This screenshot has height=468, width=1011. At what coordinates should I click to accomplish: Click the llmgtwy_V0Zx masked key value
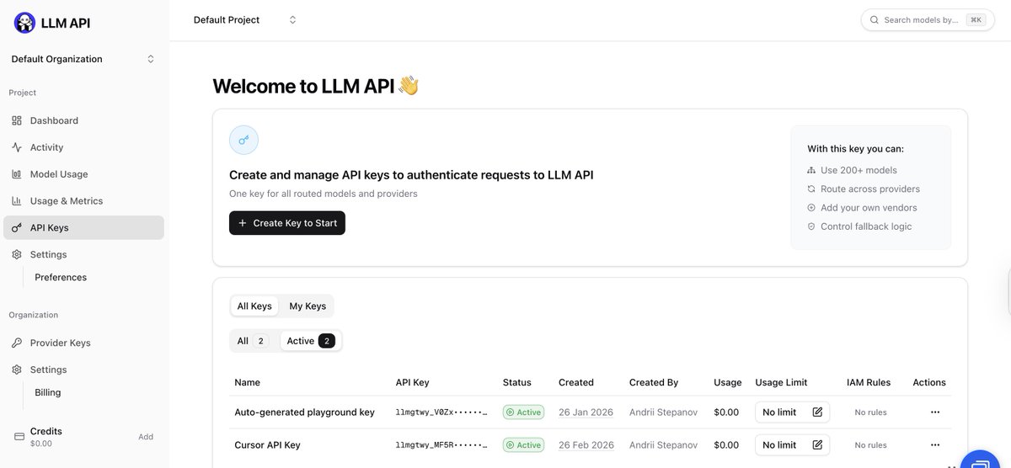[x=441, y=412]
